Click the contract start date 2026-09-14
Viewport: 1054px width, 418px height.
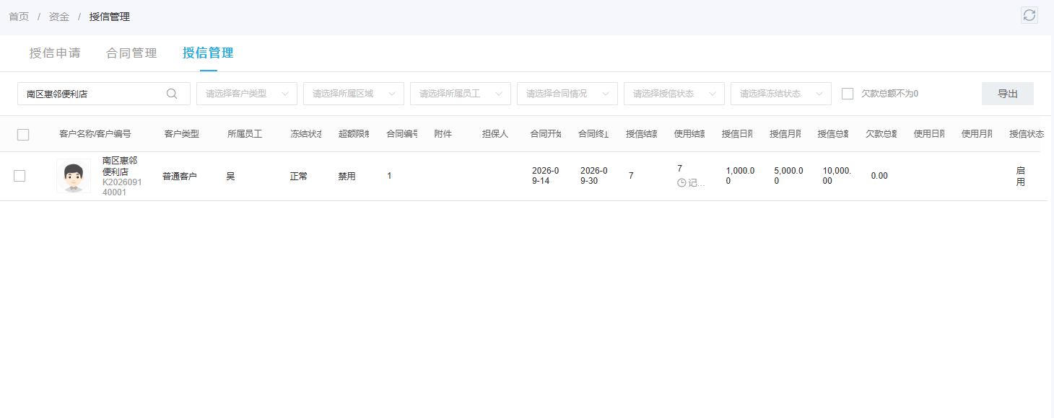click(x=545, y=176)
